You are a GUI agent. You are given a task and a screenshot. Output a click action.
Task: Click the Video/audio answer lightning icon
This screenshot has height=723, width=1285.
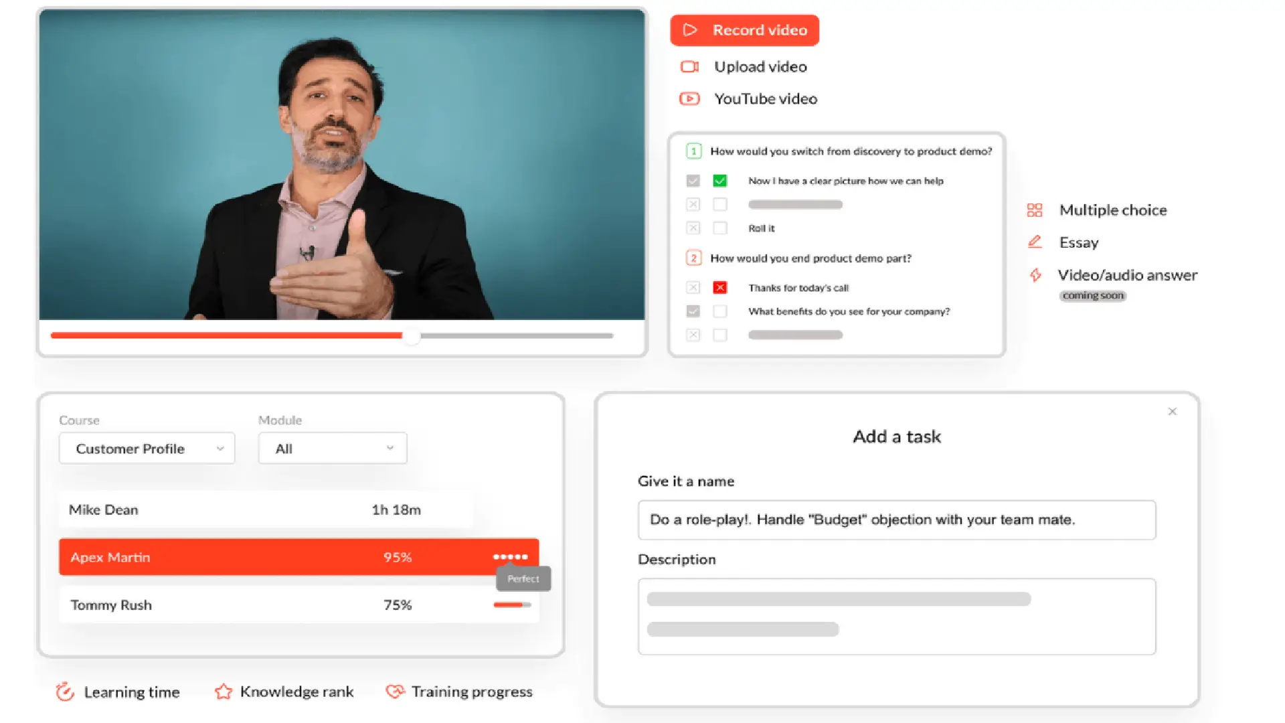pyautogui.click(x=1035, y=274)
